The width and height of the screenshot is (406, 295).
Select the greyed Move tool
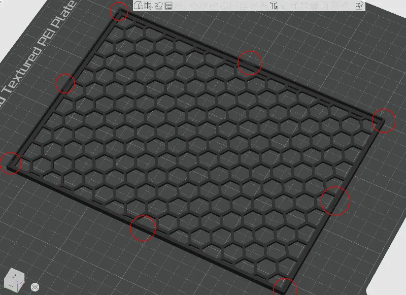point(195,6)
